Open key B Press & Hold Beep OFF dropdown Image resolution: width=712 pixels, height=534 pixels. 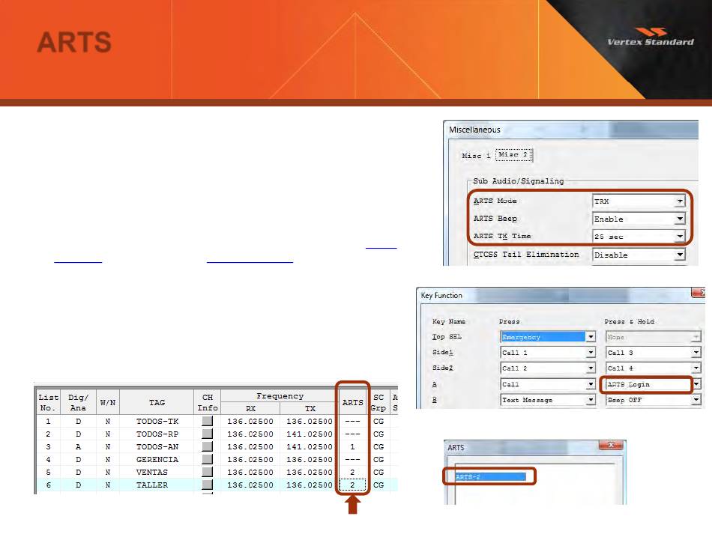pyautogui.click(x=653, y=400)
